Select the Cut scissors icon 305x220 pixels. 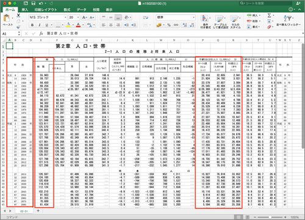pos(18,15)
